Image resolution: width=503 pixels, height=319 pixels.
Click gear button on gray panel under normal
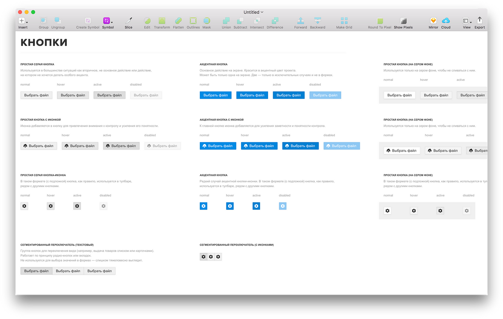coord(387,211)
